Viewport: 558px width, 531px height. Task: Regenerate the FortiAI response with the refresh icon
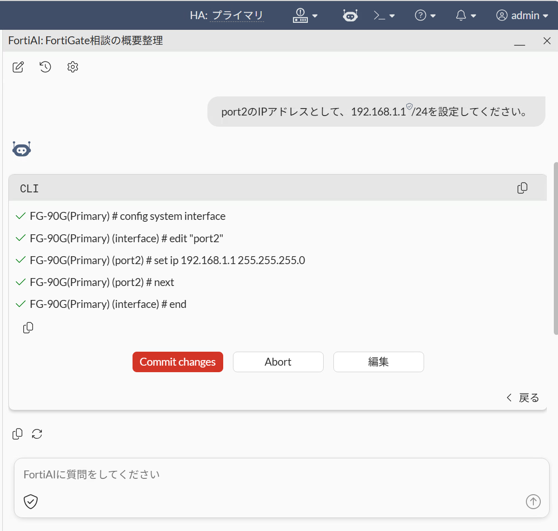pyautogui.click(x=37, y=434)
